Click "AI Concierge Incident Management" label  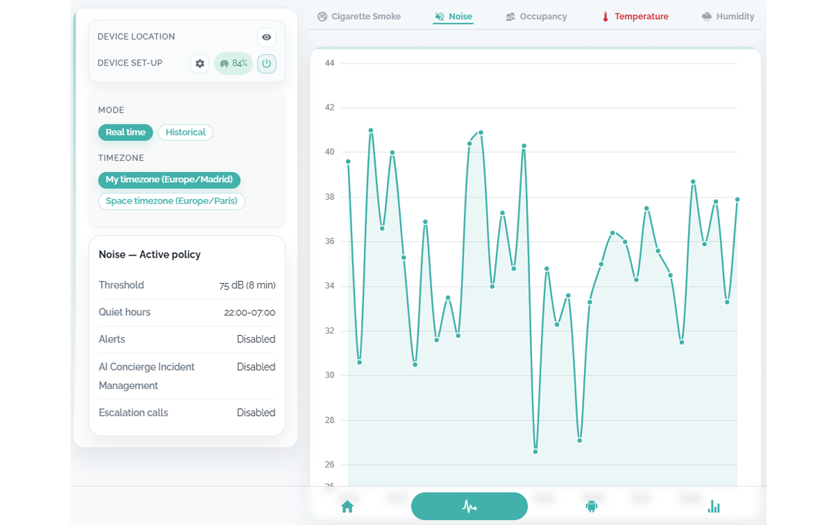click(146, 377)
